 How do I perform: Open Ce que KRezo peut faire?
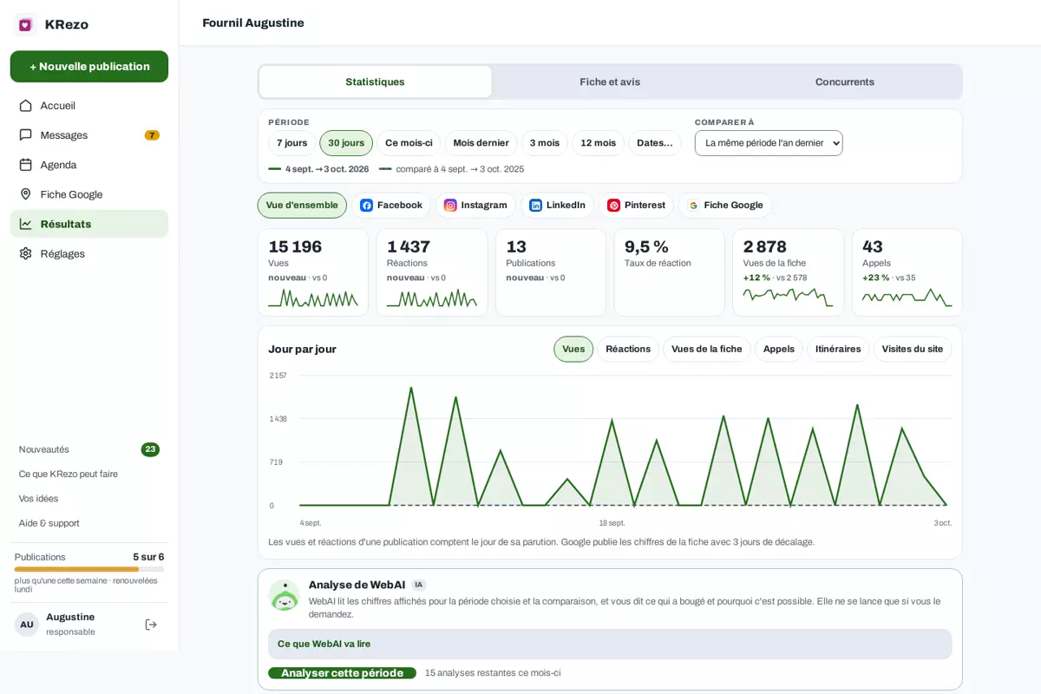pyautogui.click(x=69, y=475)
